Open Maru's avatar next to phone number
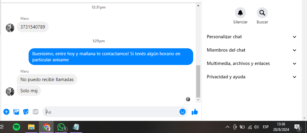 pyautogui.click(x=10, y=28)
